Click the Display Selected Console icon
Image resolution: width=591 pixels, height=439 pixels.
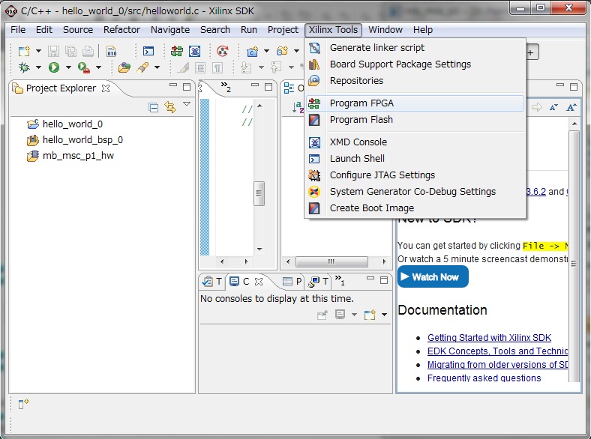point(340,315)
